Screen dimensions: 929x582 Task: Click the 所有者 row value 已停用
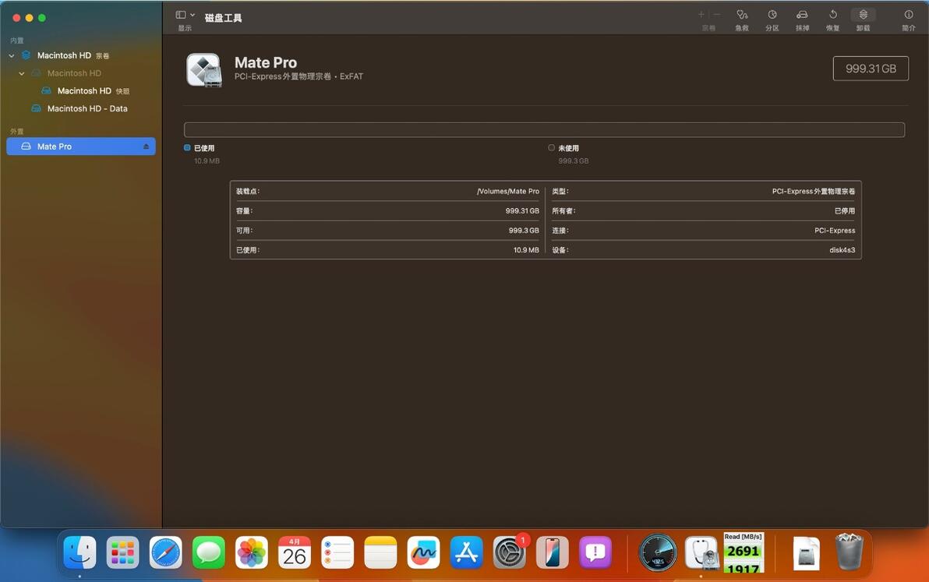(845, 211)
